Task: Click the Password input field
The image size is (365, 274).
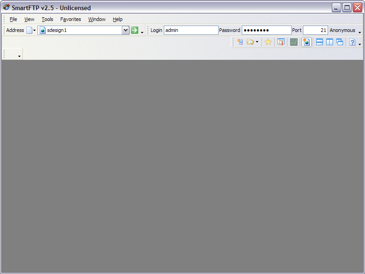Action: pyautogui.click(x=266, y=30)
